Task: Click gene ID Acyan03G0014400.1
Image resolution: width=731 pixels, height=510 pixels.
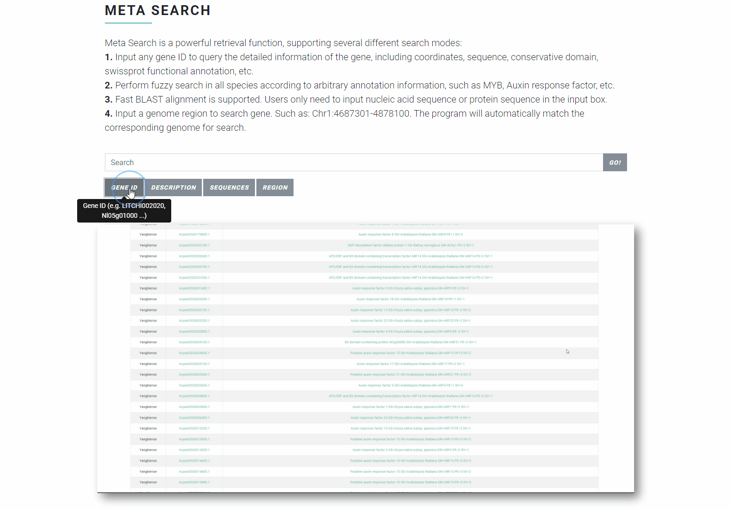Action: pyautogui.click(x=194, y=461)
